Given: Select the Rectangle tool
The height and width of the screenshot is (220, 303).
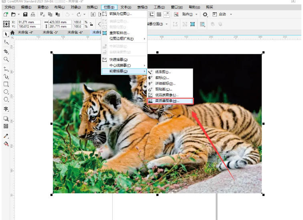Looking at the screenshot, I should (6, 84).
